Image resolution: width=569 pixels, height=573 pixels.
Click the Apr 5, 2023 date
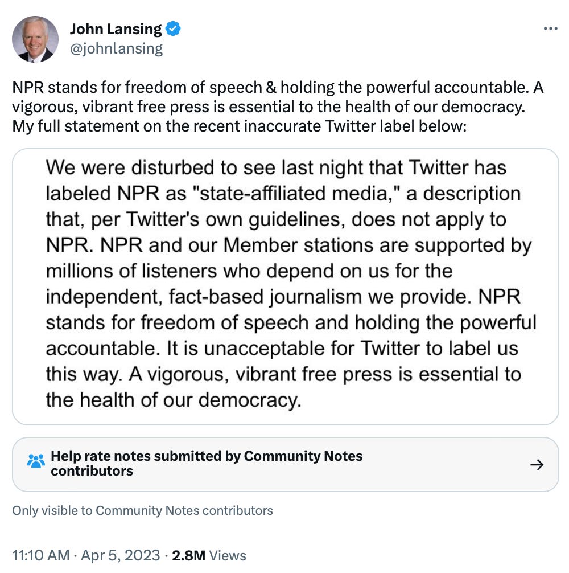(x=121, y=555)
